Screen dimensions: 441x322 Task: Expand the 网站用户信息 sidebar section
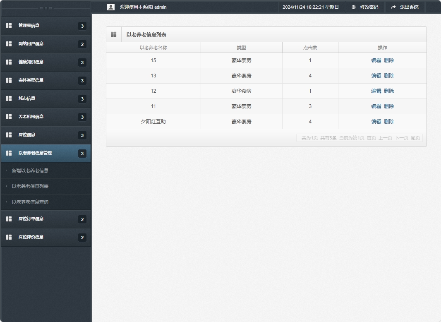pos(31,44)
